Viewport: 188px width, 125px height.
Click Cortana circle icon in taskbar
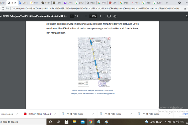point(50,122)
